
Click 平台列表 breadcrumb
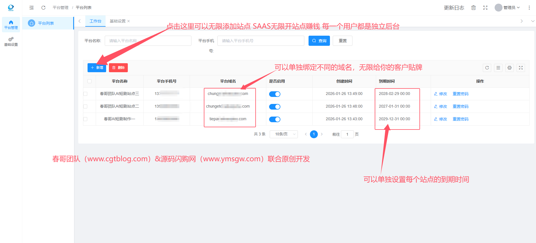[x=84, y=8]
